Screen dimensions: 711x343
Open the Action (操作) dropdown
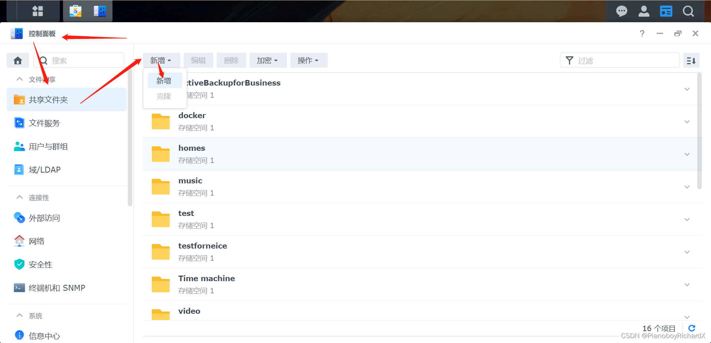309,60
